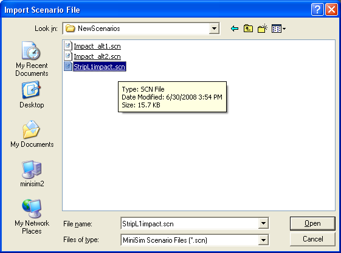Click the Cancel button
341x253 pixels.
(x=312, y=239)
